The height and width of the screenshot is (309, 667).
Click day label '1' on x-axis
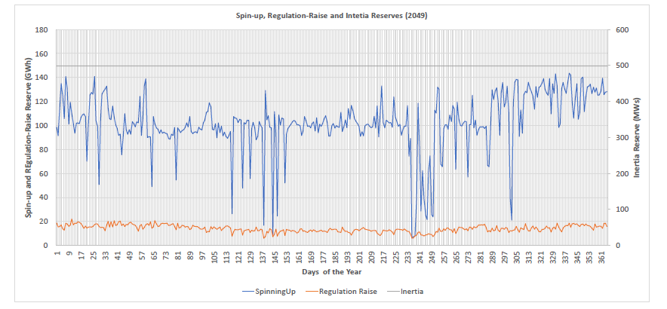[x=57, y=253]
